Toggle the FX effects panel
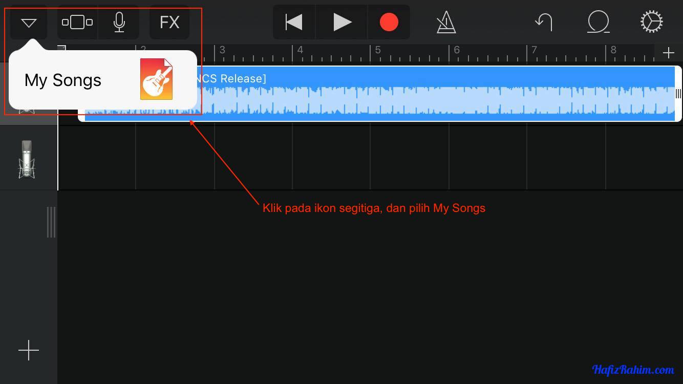Viewport: 683px width, 384px height. pyautogui.click(x=169, y=23)
